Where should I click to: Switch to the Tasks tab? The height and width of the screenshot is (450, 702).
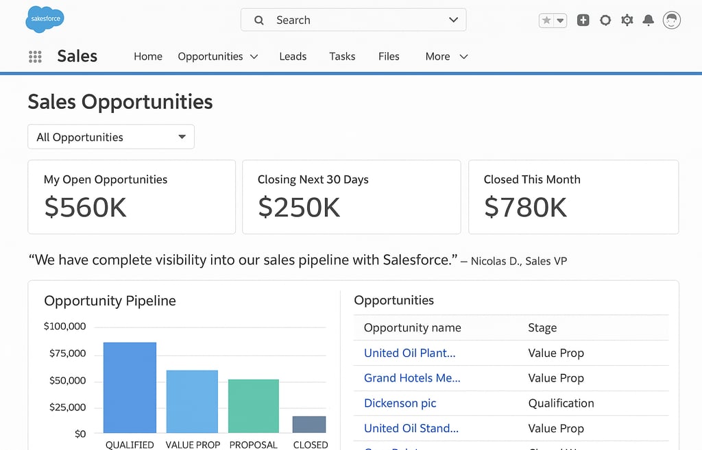[x=342, y=57]
